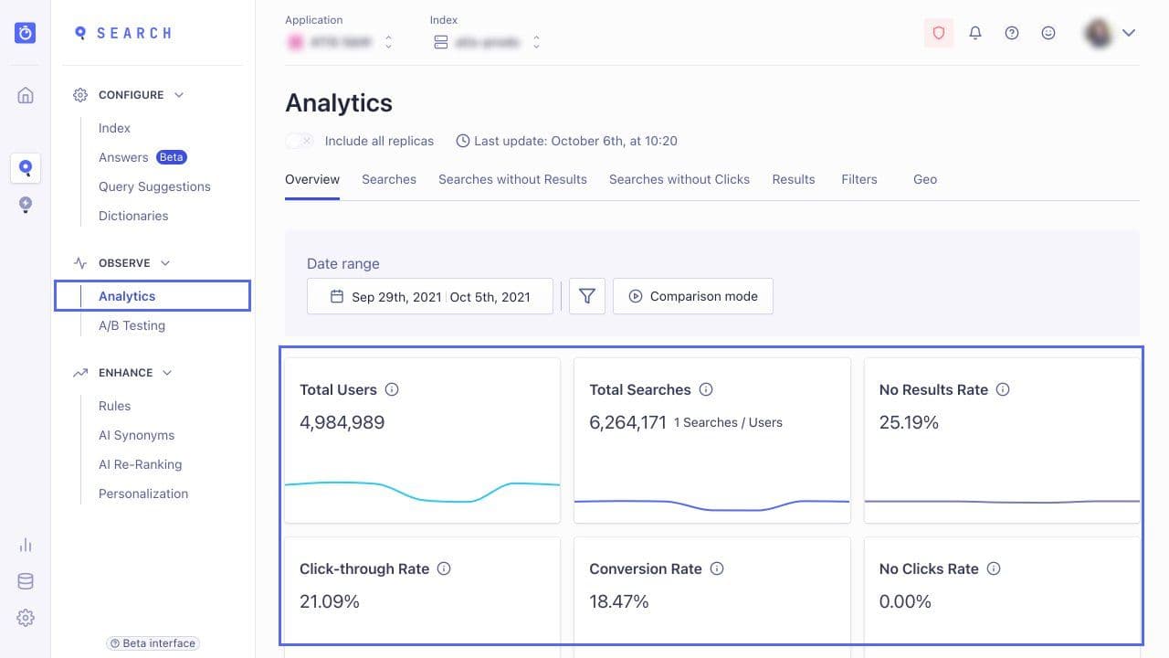Click the smiley feedback icon
This screenshot has width=1169, height=658.
tap(1048, 33)
